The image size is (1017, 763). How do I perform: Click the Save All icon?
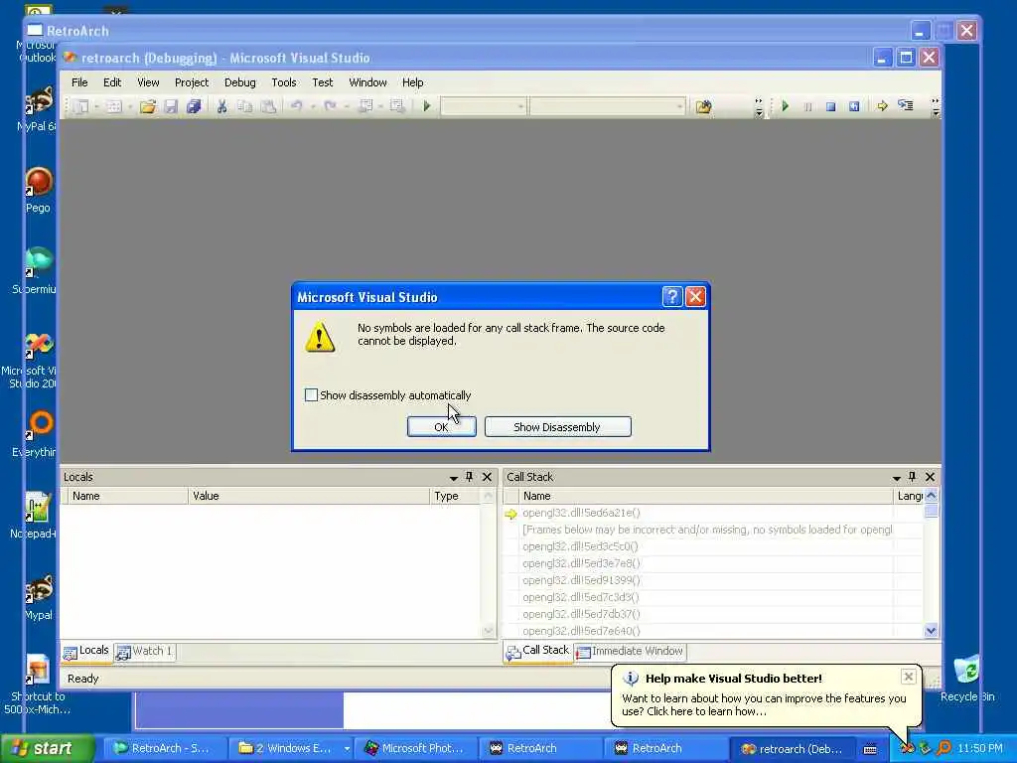click(194, 106)
